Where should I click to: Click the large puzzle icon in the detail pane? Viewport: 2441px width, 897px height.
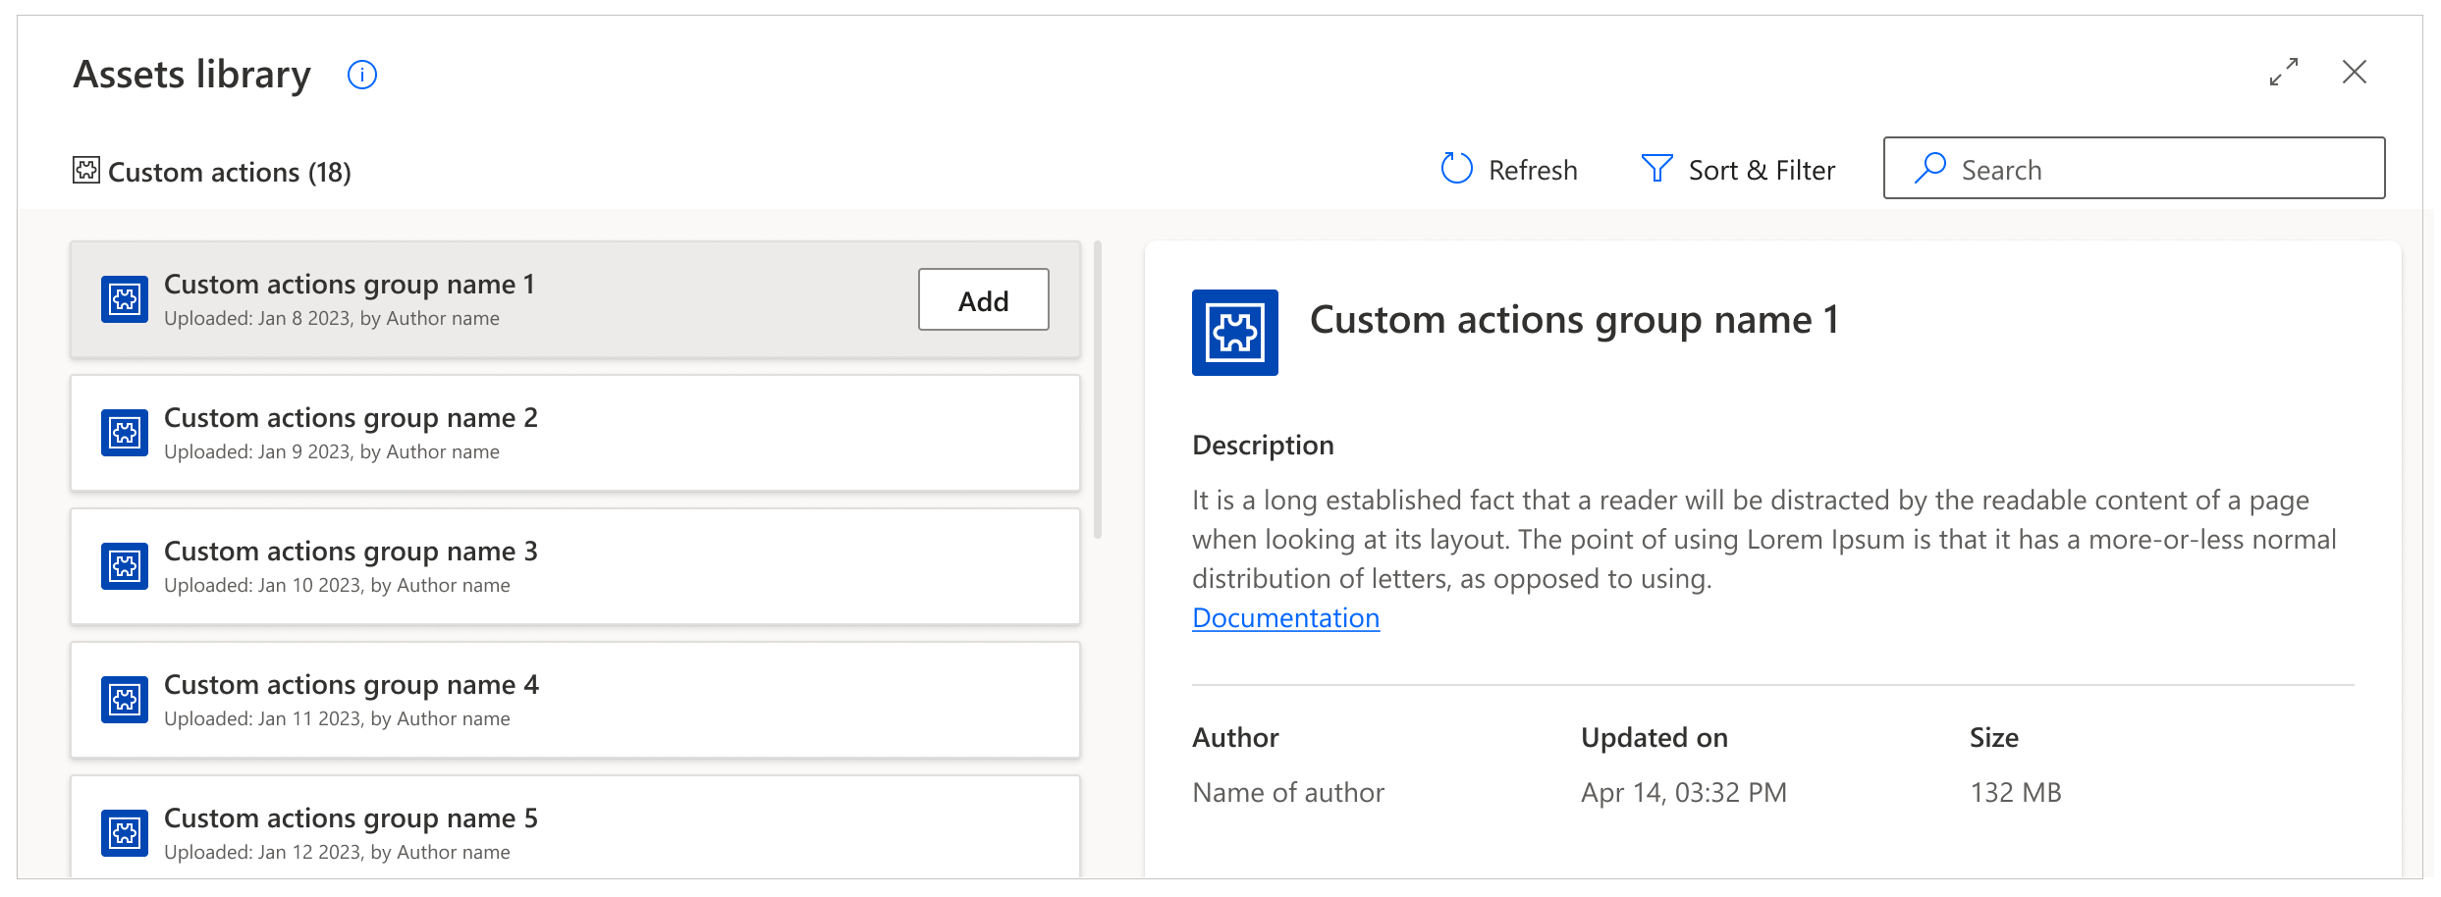1234,332
